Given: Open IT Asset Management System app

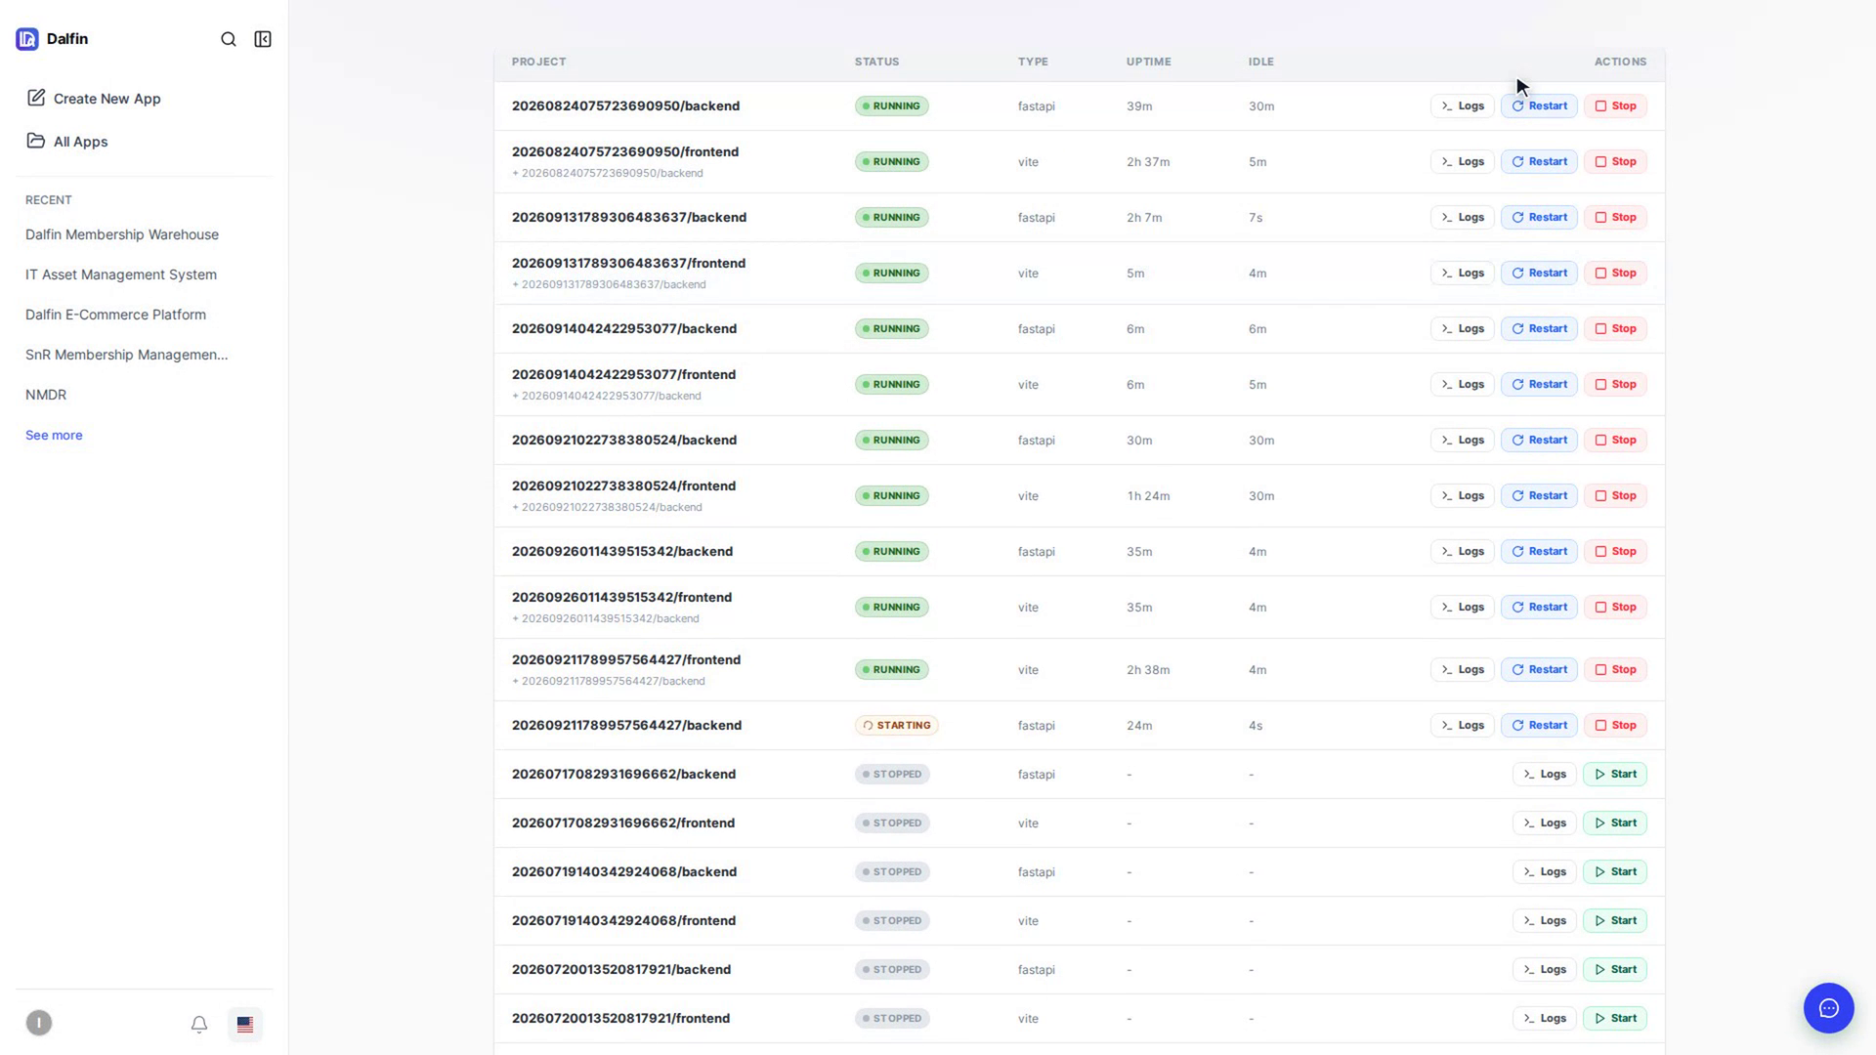Looking at the screenshot, I should coord(121,274).
